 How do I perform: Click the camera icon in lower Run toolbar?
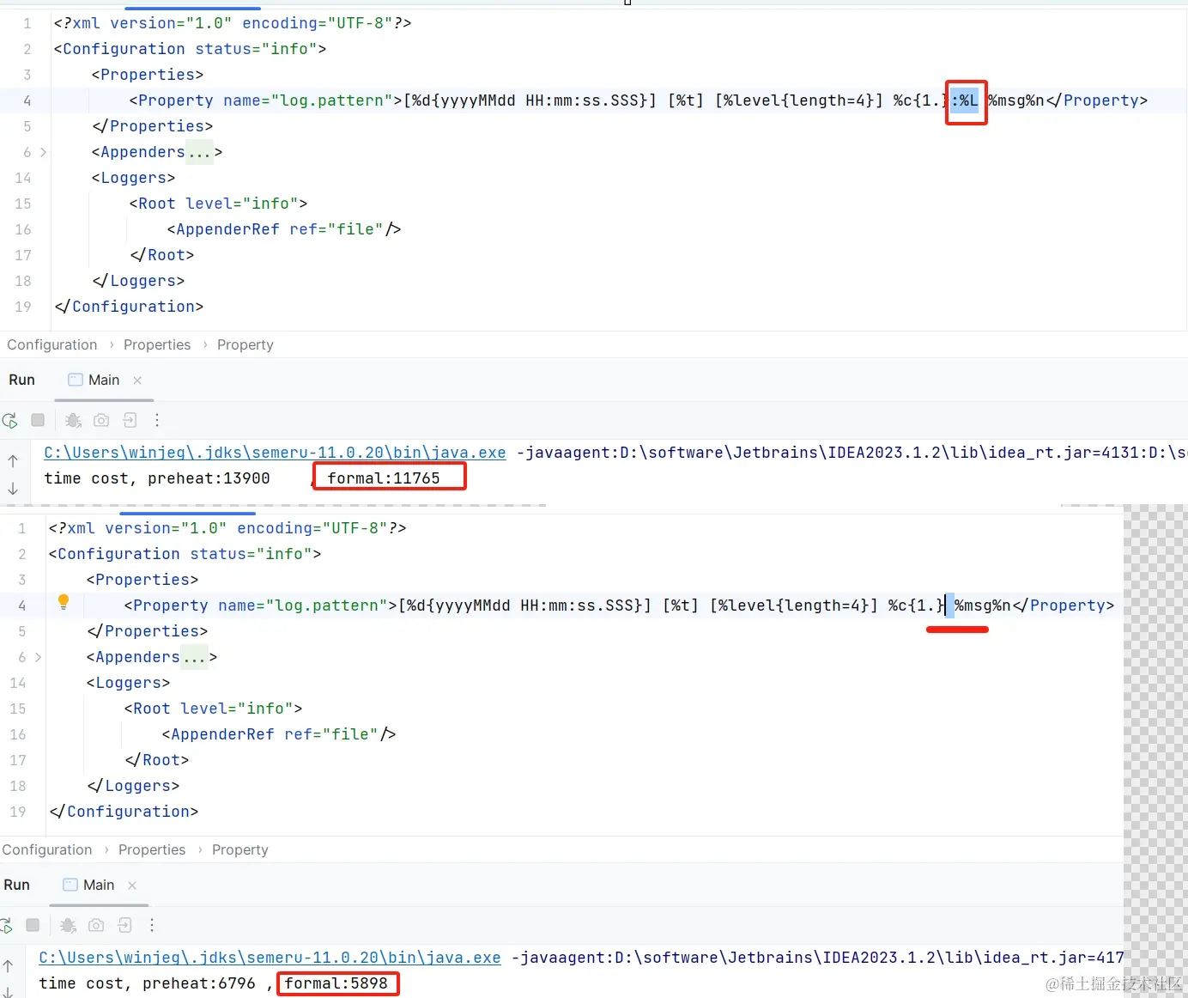tap(96, 925)
